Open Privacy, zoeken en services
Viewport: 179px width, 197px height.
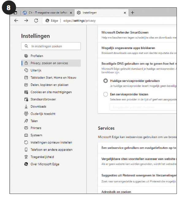(x=51, y=63)
